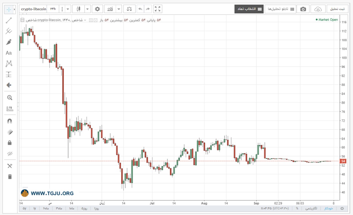Screen dimensions: 353x215
Task: Toggle magnet mode for drawings
Action: [x=10, y=121]
